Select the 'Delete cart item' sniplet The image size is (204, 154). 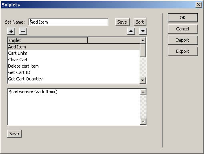(x=74, y=66)
